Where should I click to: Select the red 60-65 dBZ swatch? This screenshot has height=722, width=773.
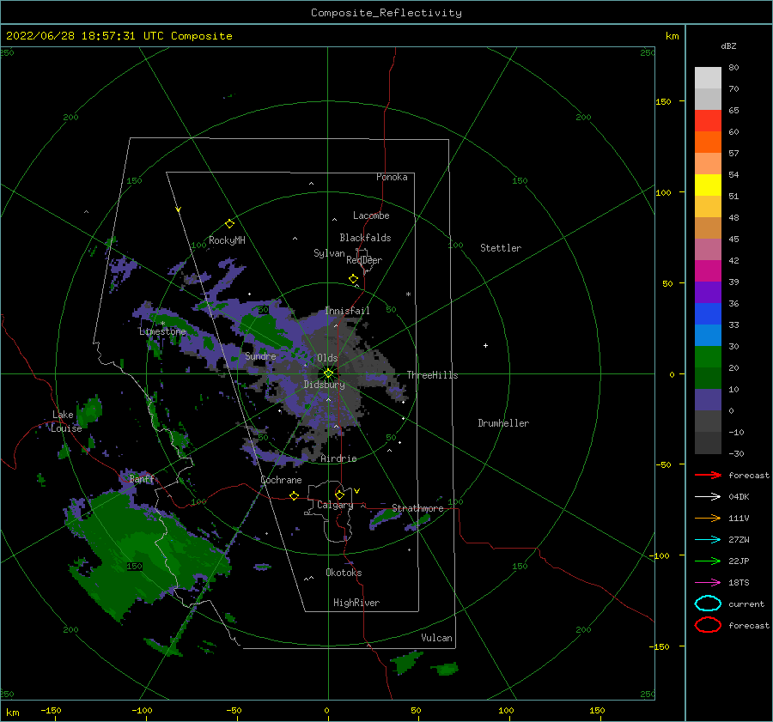pos(708,121)
